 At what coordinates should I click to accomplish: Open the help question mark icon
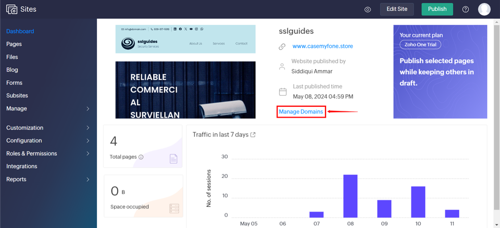pyautogui.click(x=466, y=9)
